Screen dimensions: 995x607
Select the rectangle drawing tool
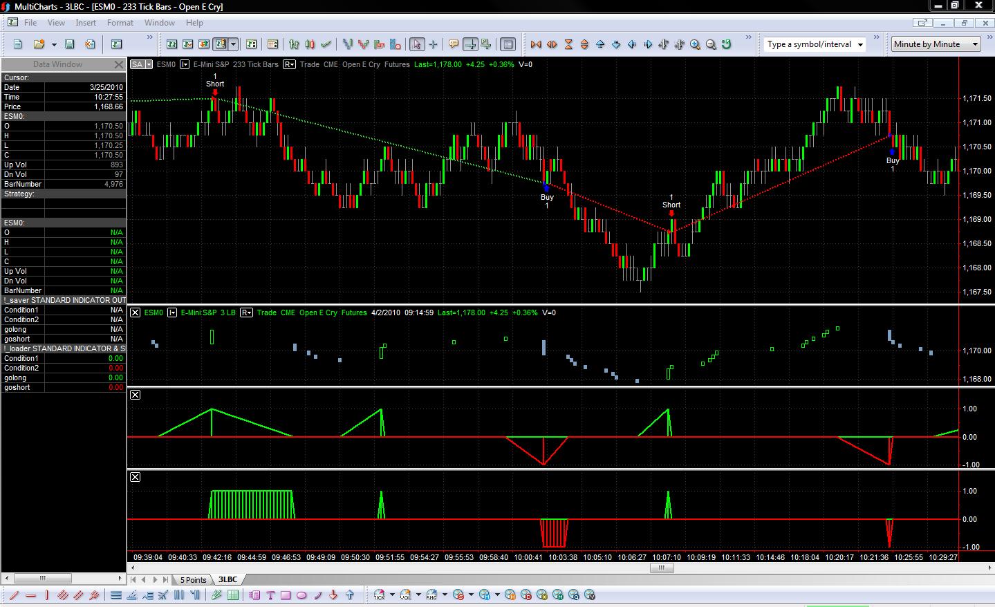tap(286, 595)
